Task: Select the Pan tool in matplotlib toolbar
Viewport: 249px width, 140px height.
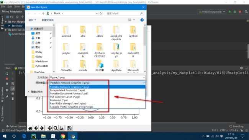Action: 50,128
